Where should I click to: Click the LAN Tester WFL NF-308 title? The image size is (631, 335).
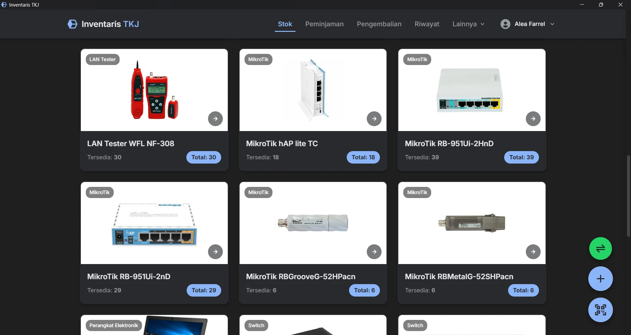(x=130, y=144)
